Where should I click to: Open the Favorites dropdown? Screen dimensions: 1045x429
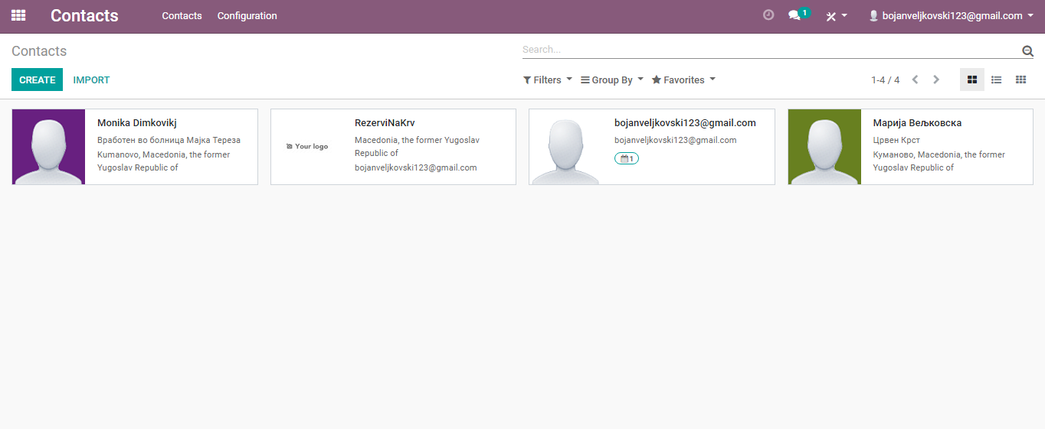coord(683,80)
